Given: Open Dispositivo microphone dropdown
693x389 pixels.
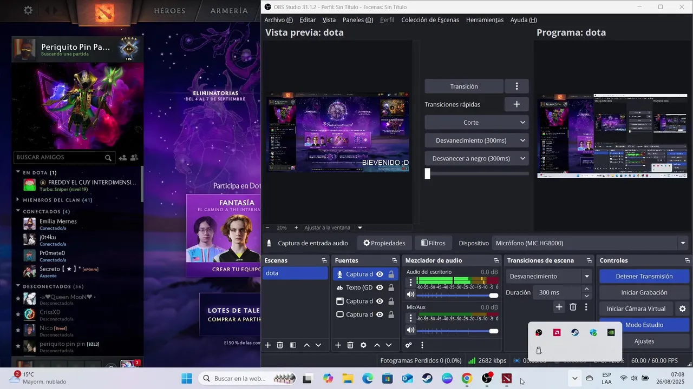Looking at the screenshot, I should [590, 243].
